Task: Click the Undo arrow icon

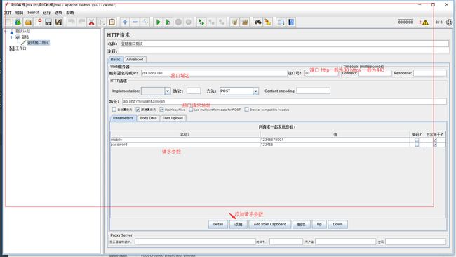Action: (72, 22)
